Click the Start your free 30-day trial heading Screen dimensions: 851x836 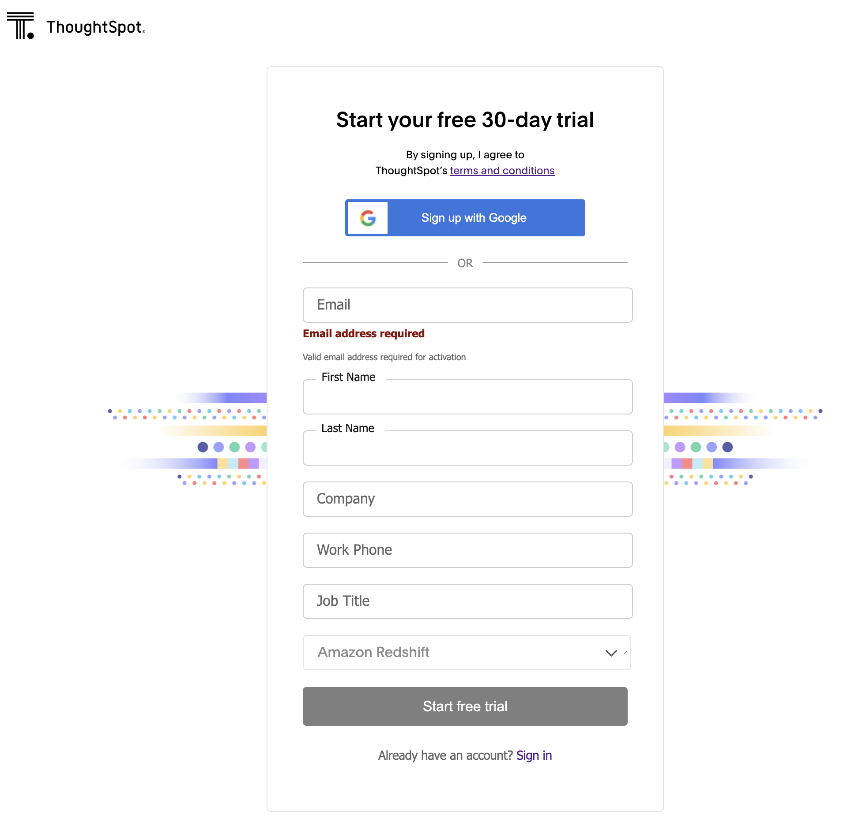[465, 120]
